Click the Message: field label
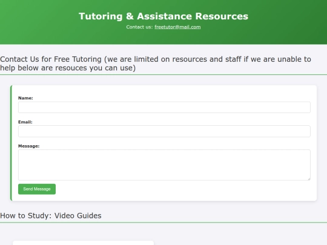 coord(29,146)
